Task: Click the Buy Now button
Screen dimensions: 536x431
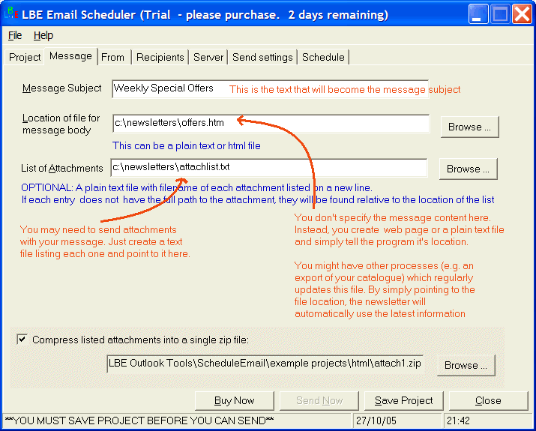Action: (x=234, y=400)
